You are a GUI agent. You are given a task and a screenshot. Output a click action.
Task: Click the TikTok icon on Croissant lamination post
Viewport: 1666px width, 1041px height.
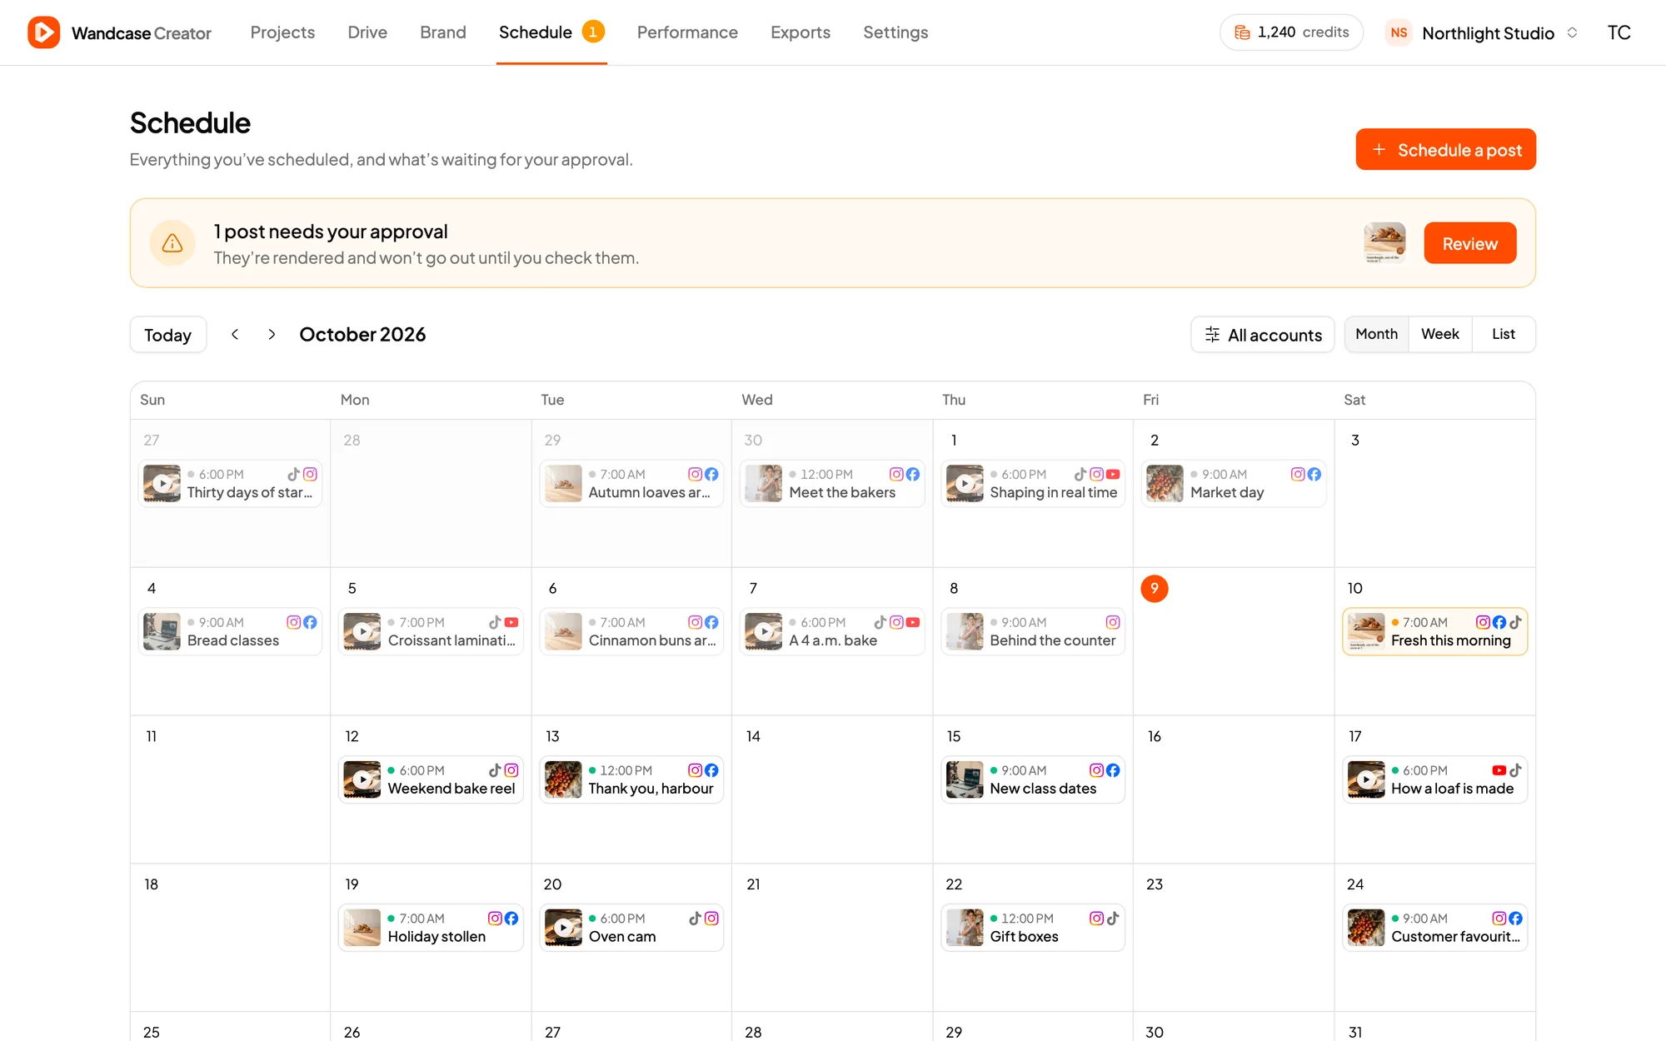tap(495, 622)
